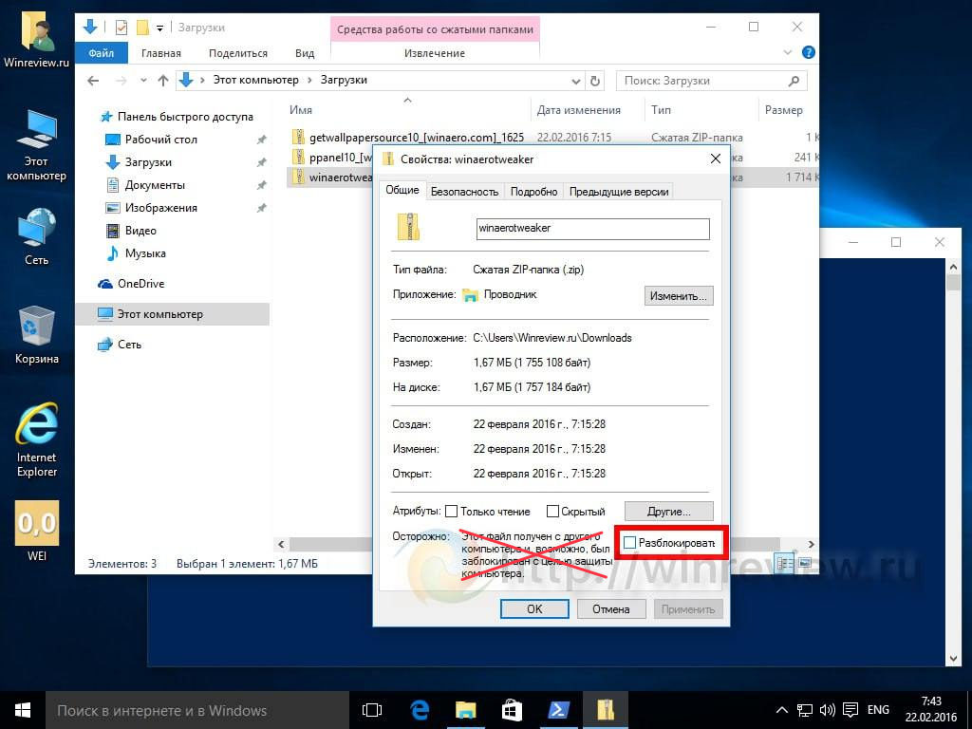The height and width of the screenshot is (729, 972).
Task: Click the Изменить... button
Action: coord(679,296)
